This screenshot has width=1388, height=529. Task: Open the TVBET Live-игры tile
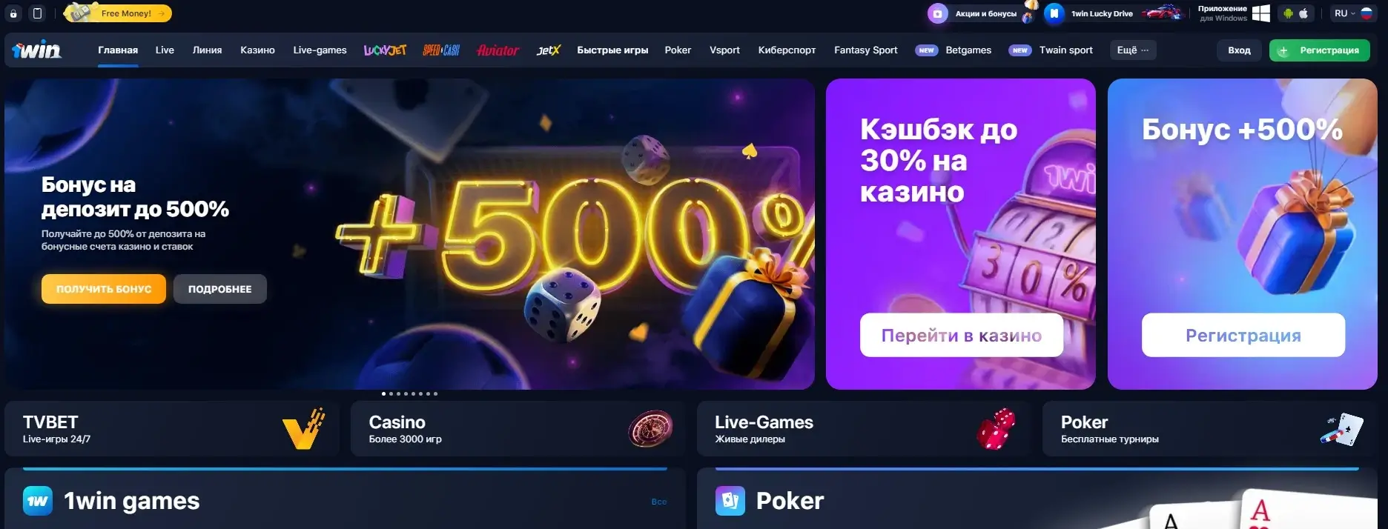(171, 429)
